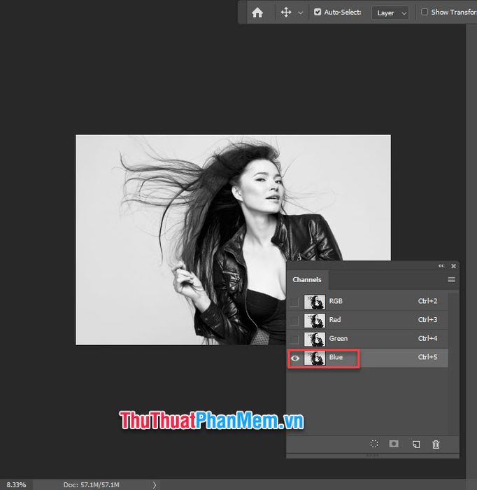Image resolution: width=477 pixels, height=490 pixels.
Task: Select the Move tool icon
Action: [286, 13]
